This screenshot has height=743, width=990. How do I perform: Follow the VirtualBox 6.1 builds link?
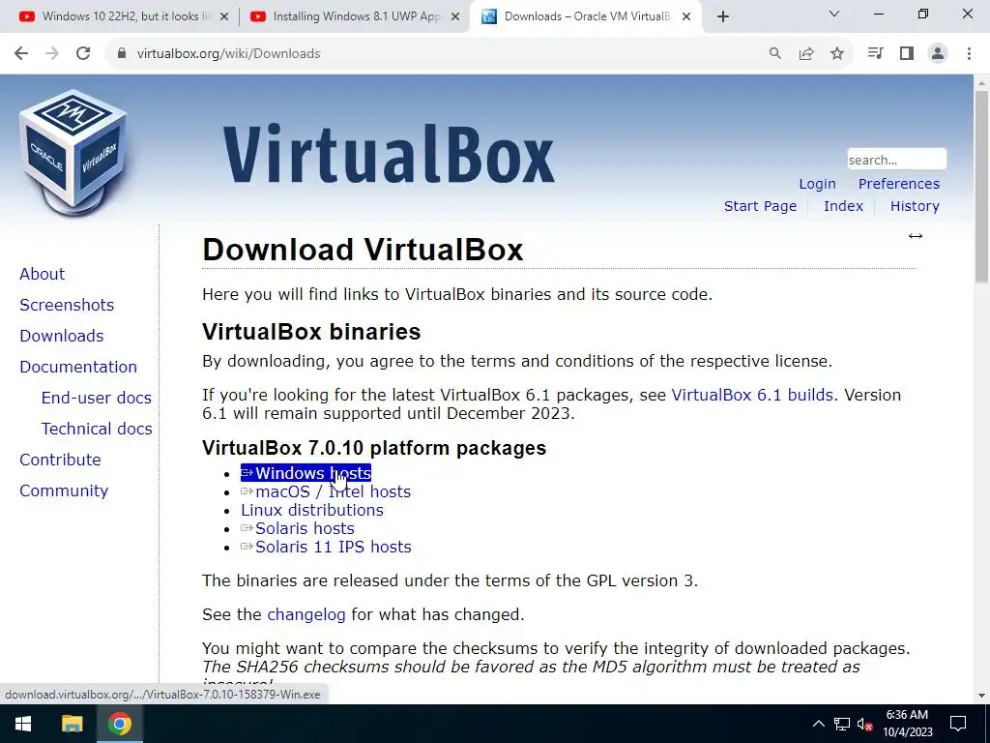(x=752, y=395)
